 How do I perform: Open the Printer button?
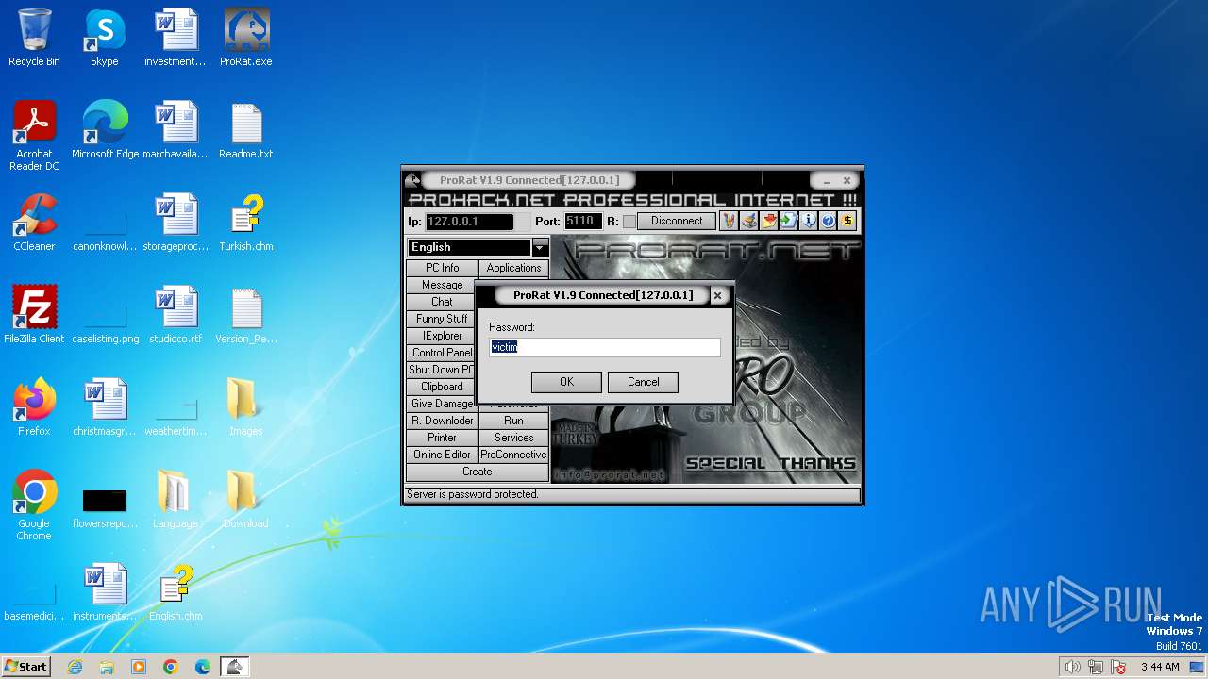coord(442,438)
